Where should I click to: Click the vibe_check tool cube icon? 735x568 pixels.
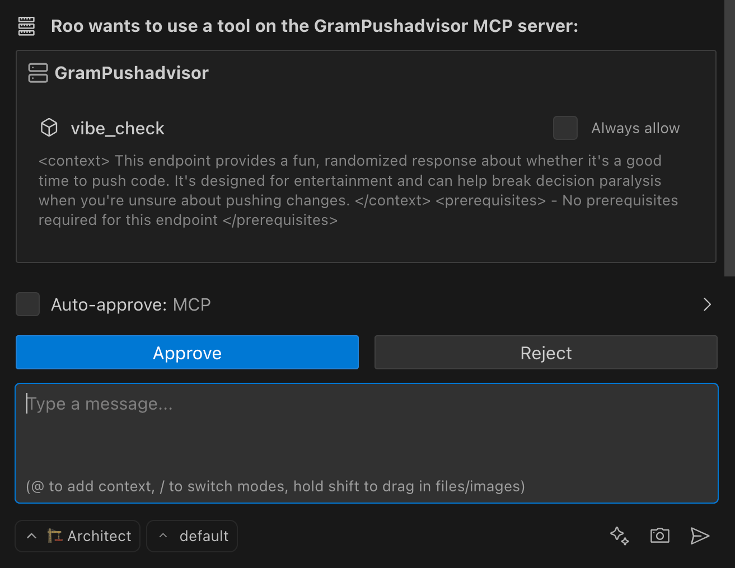pyautogui.click(x=49, y=128)
